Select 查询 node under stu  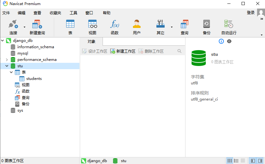26,97
